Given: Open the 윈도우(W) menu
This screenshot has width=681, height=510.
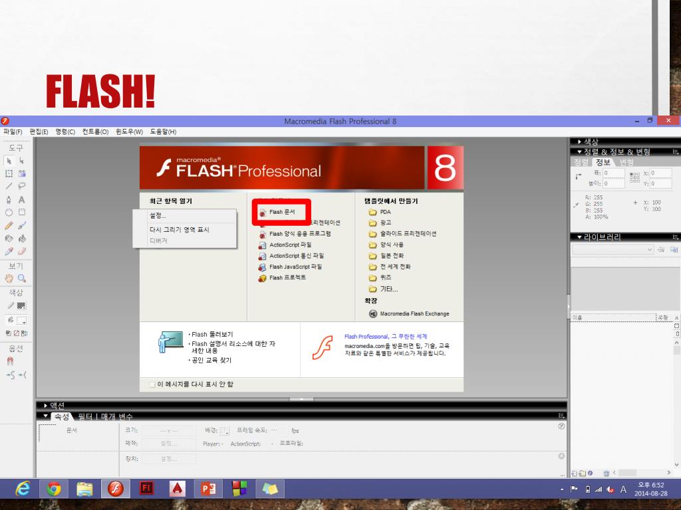Looking at the screenshot, I should tap(129, 131).
